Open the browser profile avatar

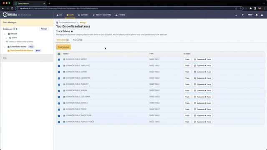tap(259, 8)
